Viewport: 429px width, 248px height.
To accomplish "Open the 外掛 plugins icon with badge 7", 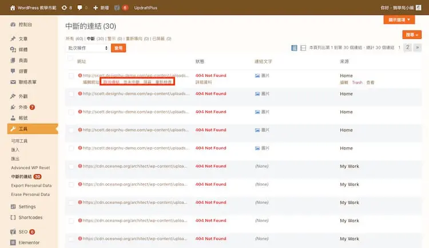I will coord(13,107).
